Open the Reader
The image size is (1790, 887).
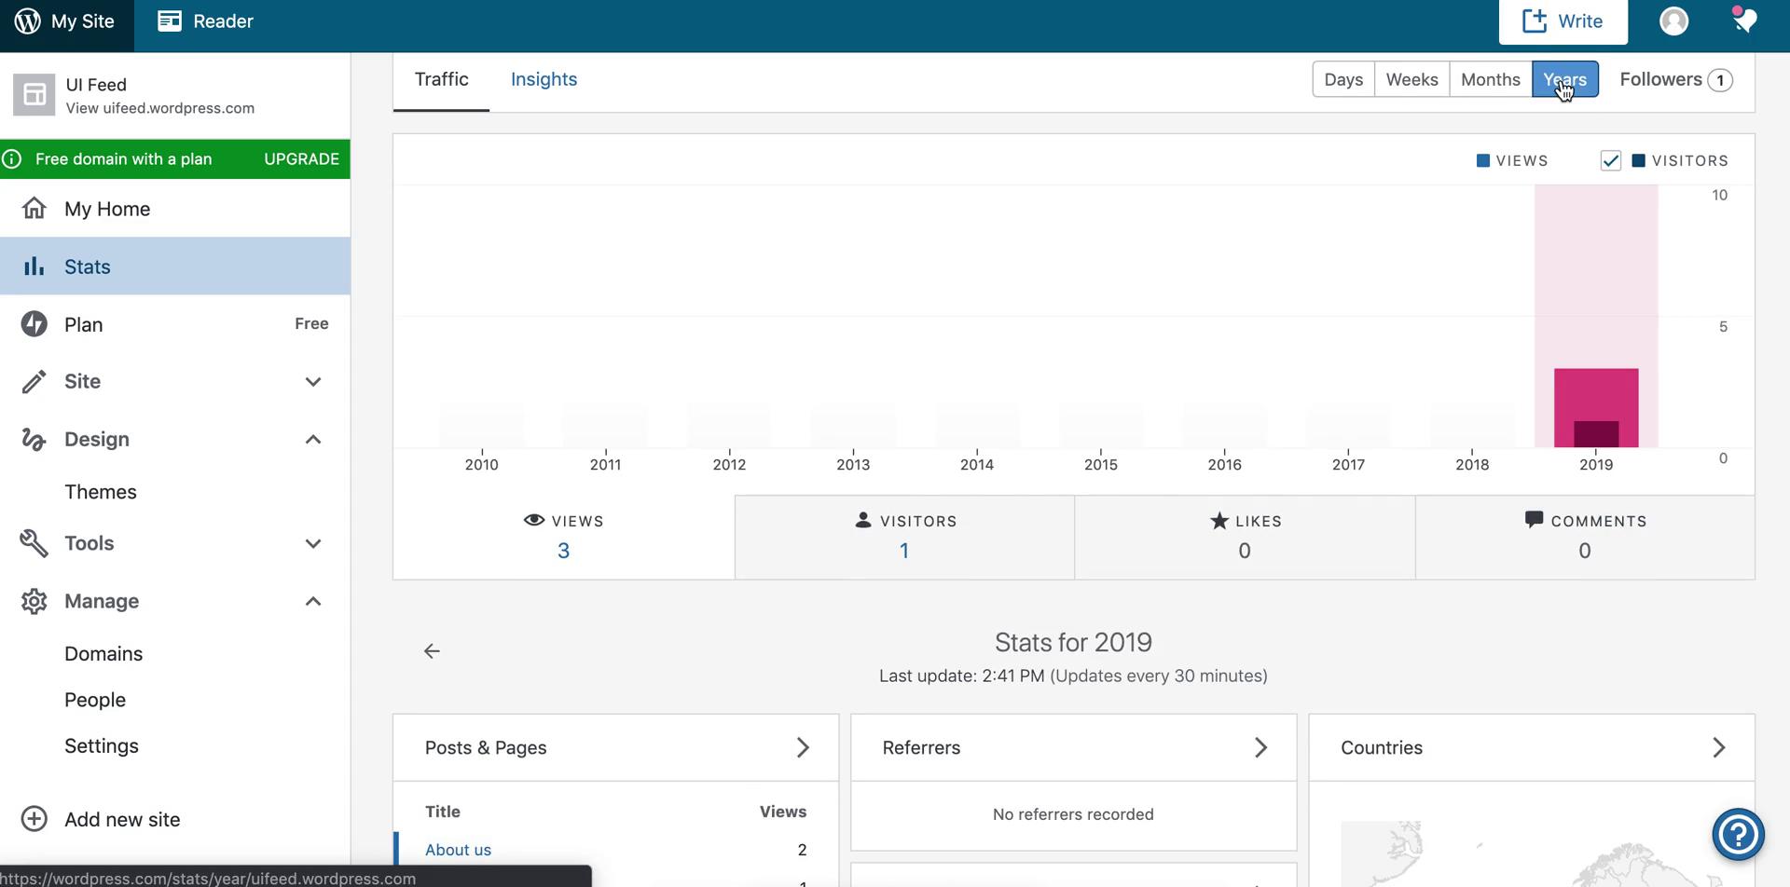click(204, 20)
